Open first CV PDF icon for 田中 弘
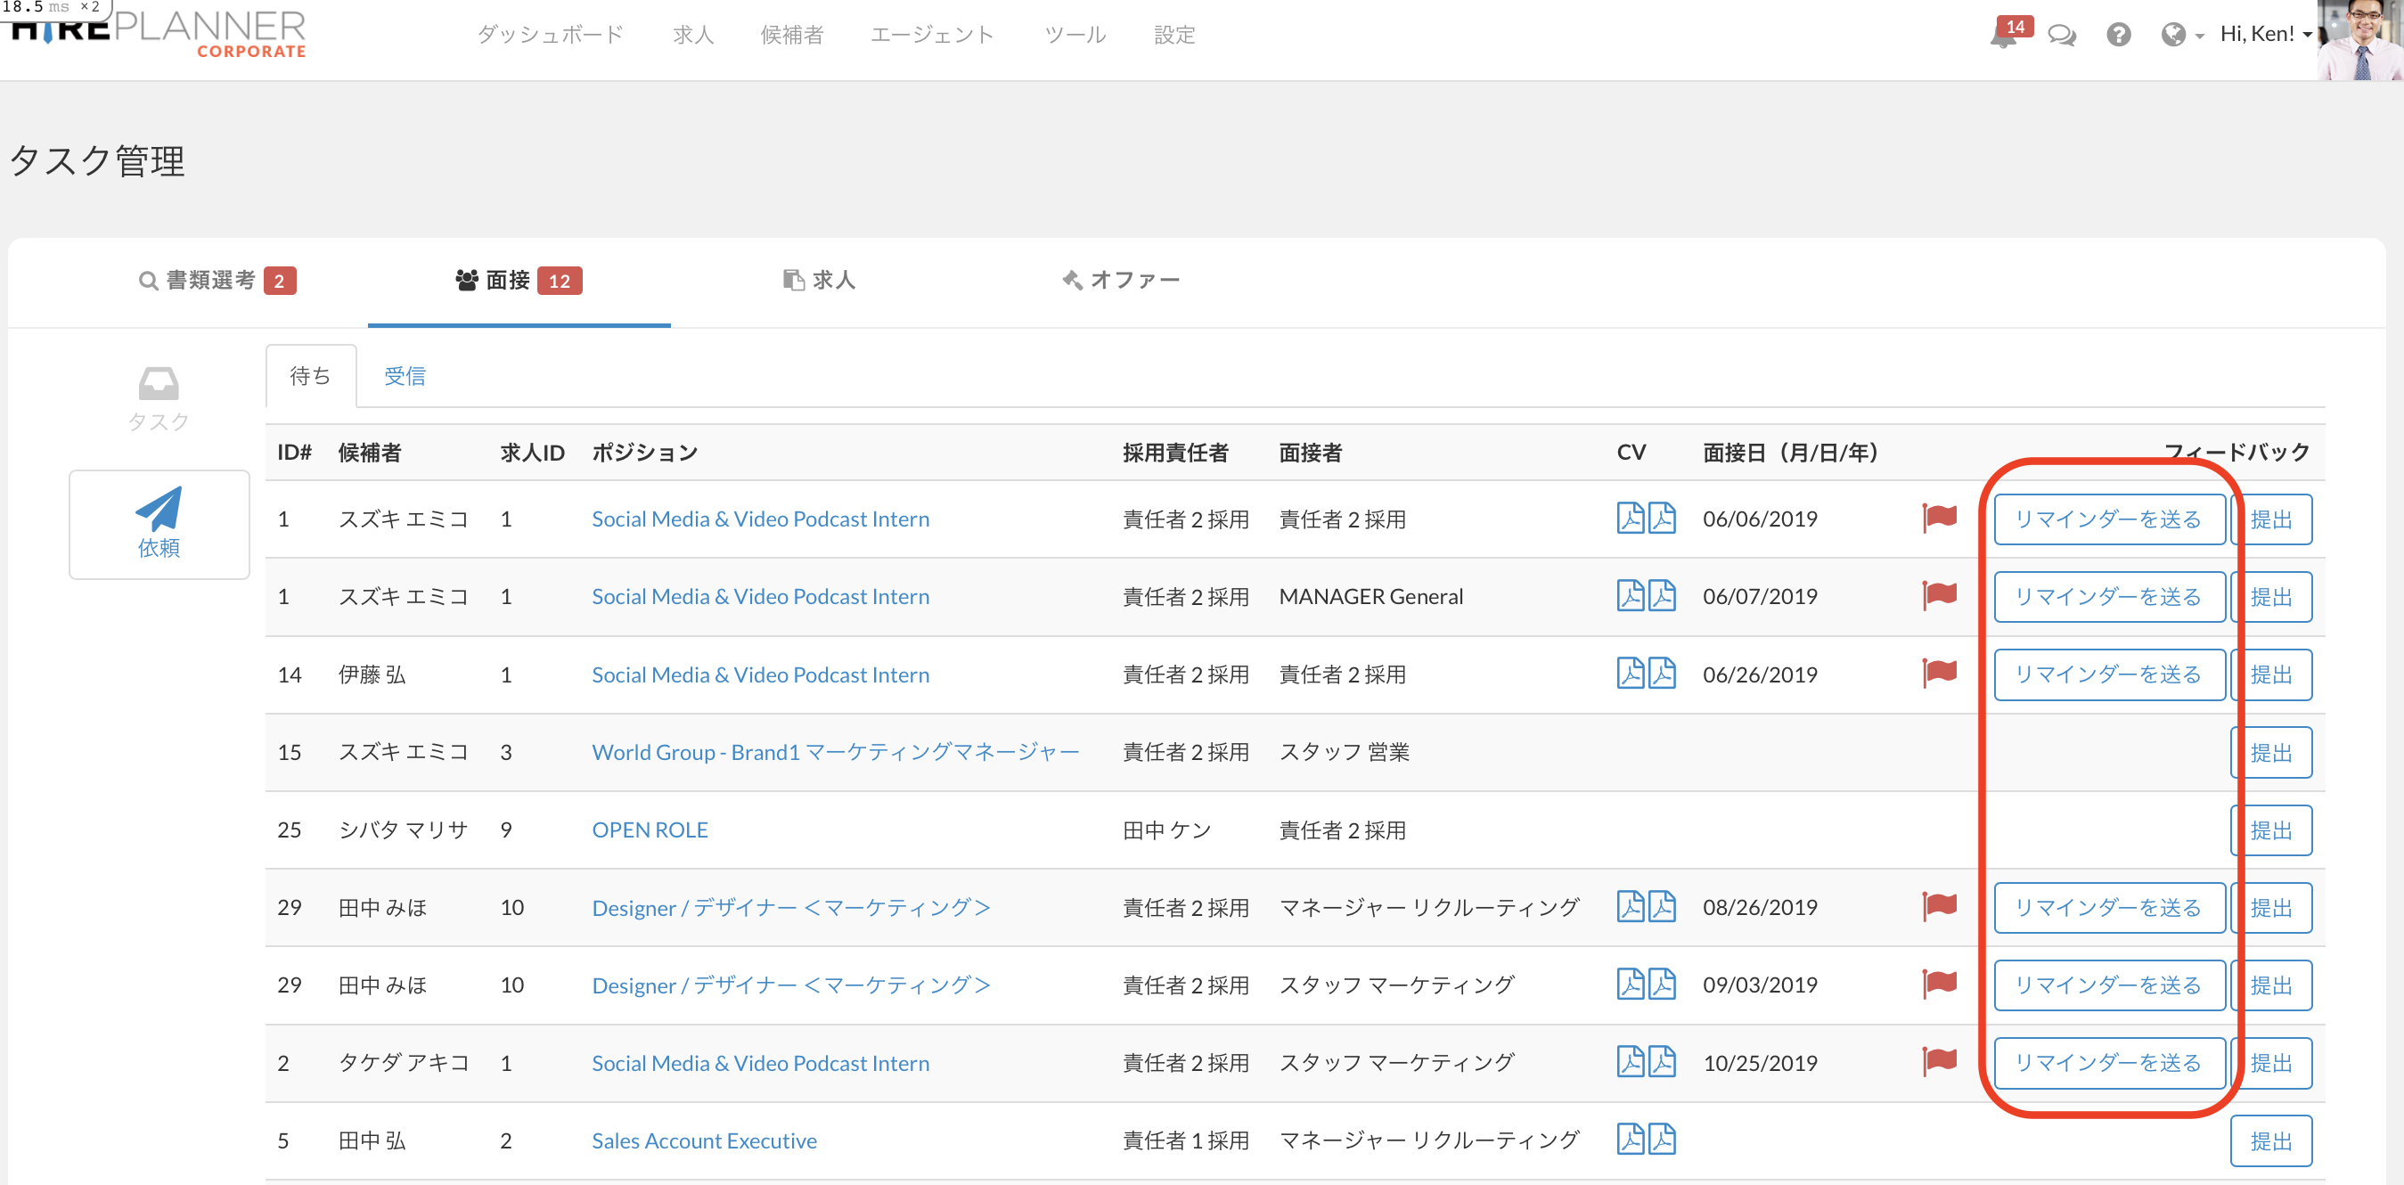The width and height of the screenshot is (2404, 1185). click(1630, 1140)
